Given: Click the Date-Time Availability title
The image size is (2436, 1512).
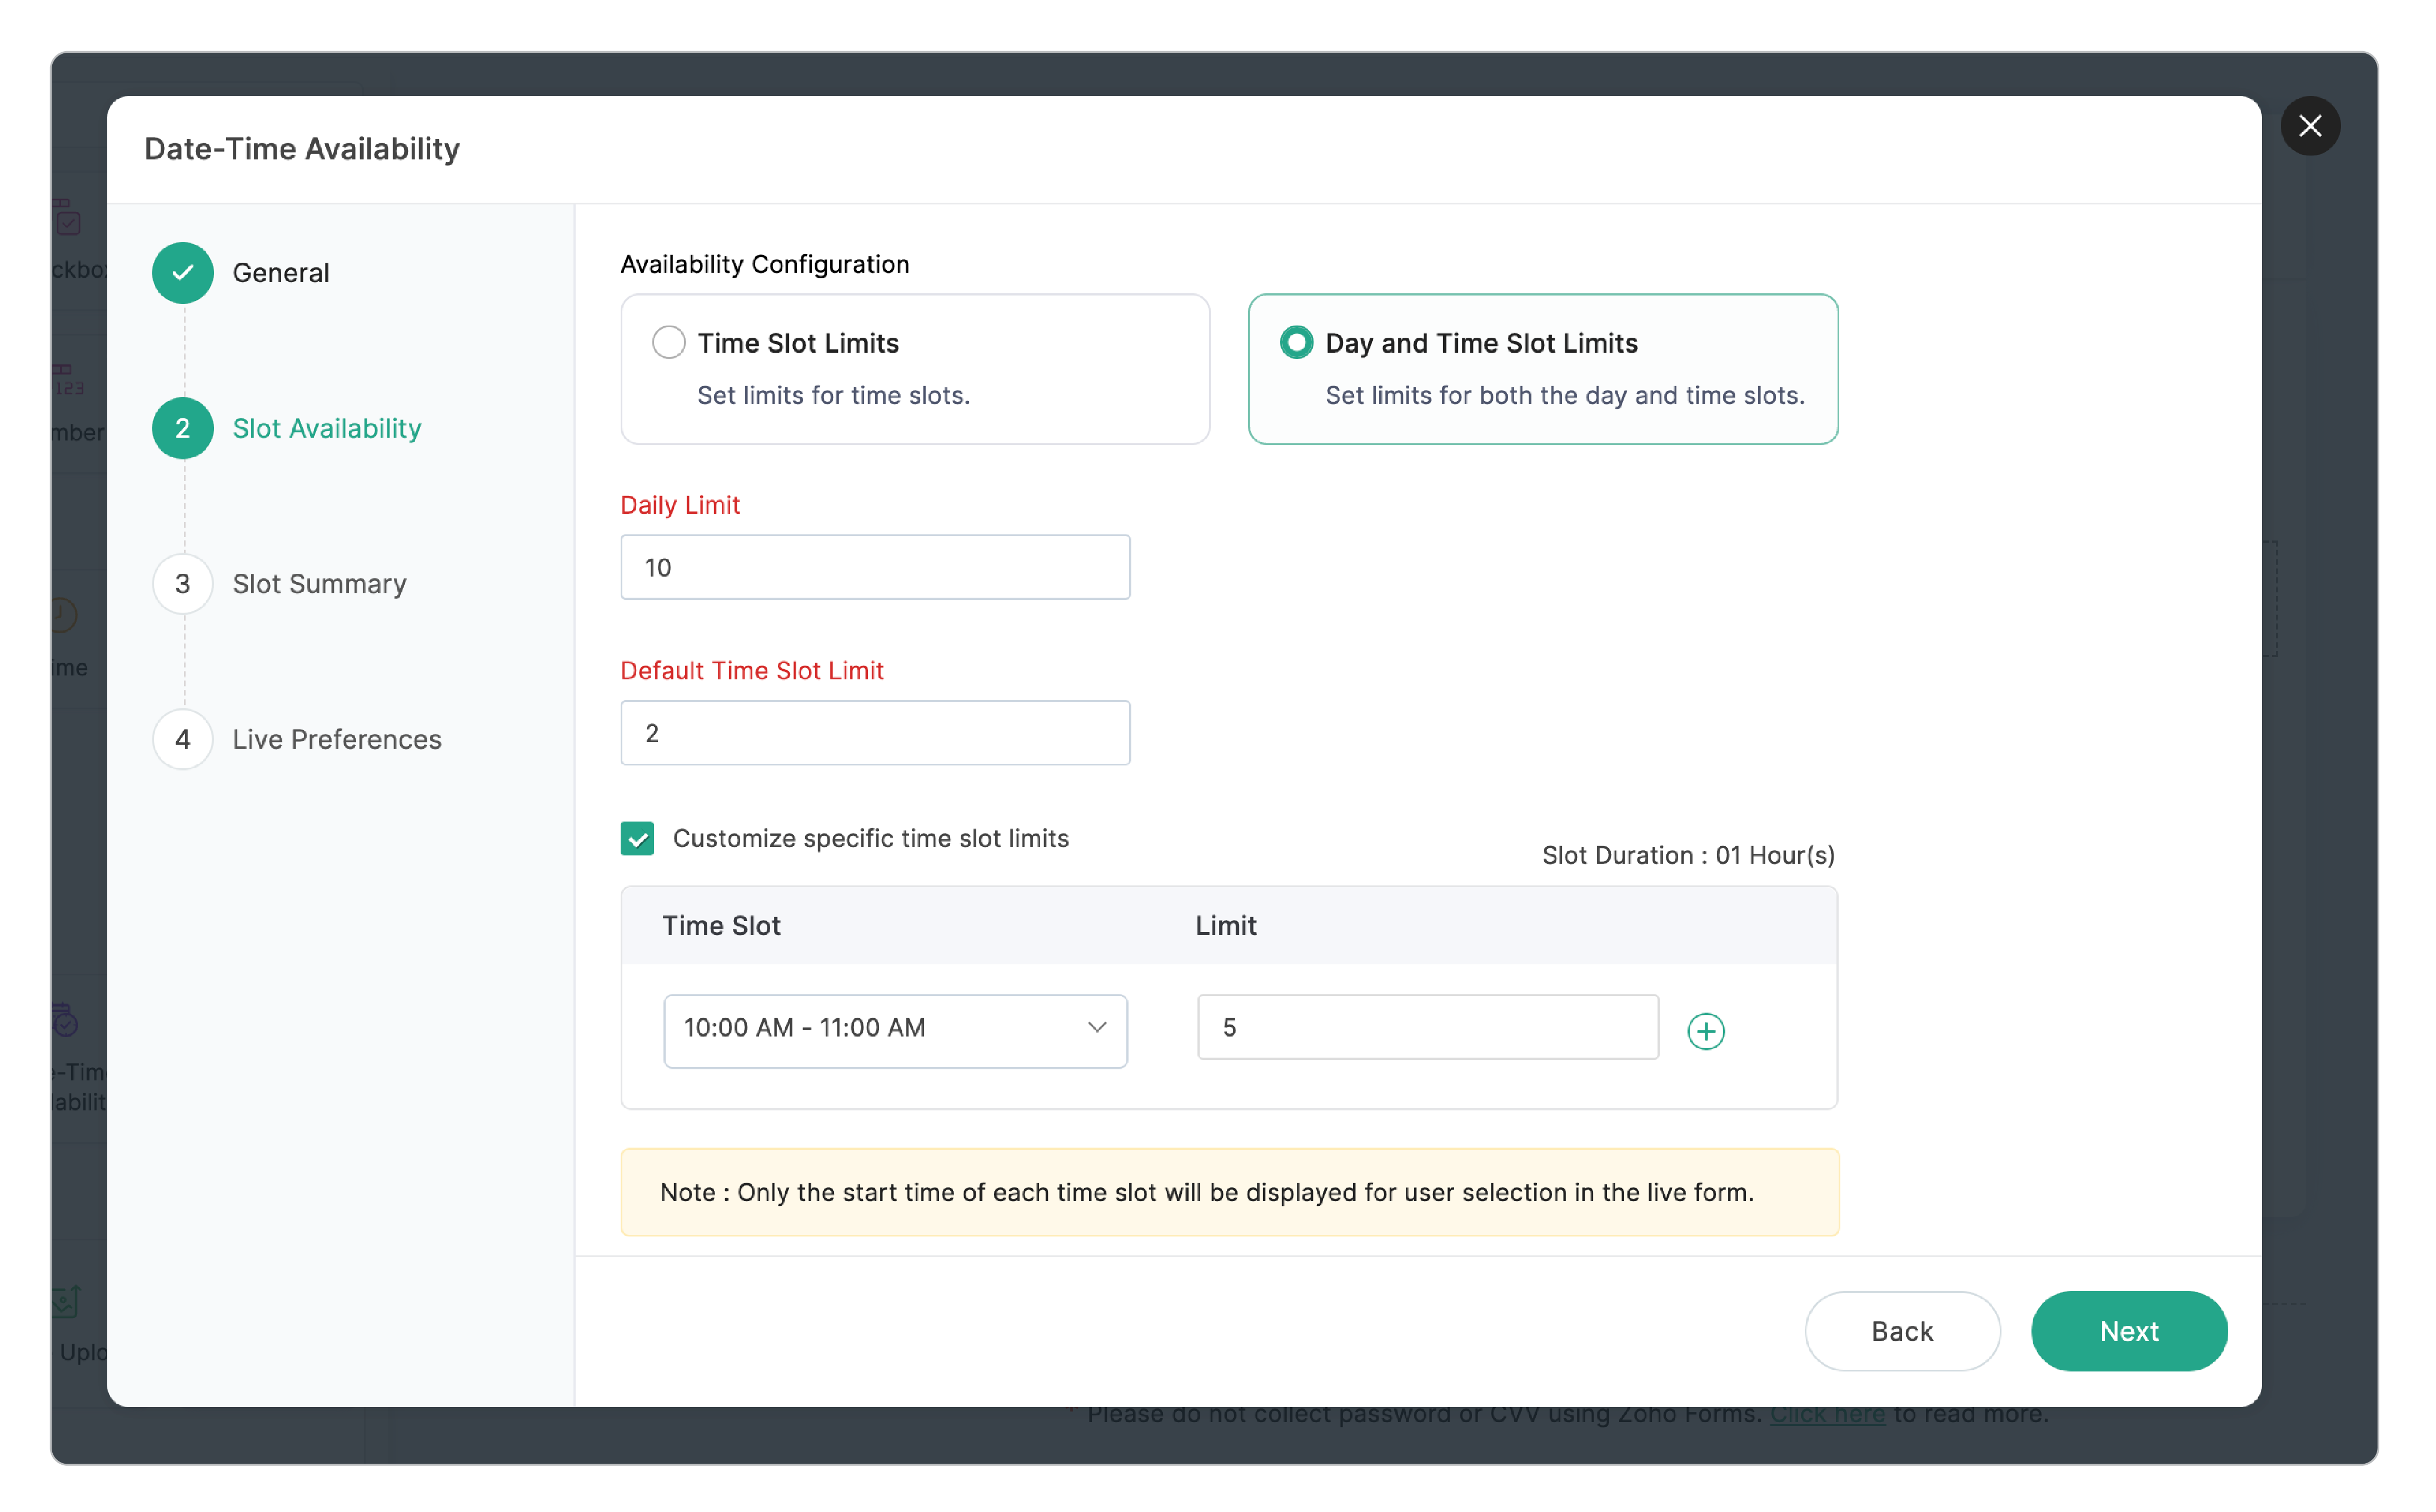Looking at the screenshot, I should point(302,149).
